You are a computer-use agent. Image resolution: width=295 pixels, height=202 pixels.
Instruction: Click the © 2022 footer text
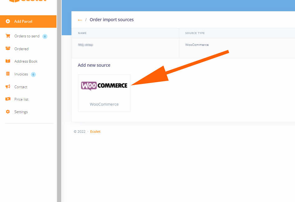click(80, 132)
